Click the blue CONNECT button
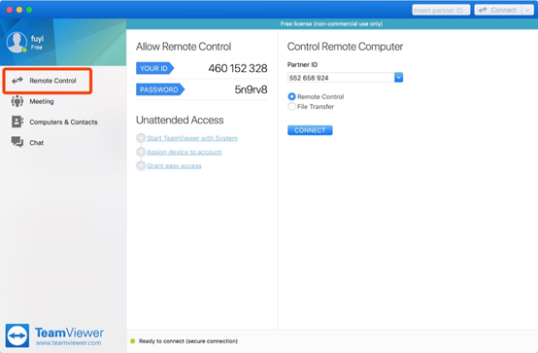 [x=310, y=130]
